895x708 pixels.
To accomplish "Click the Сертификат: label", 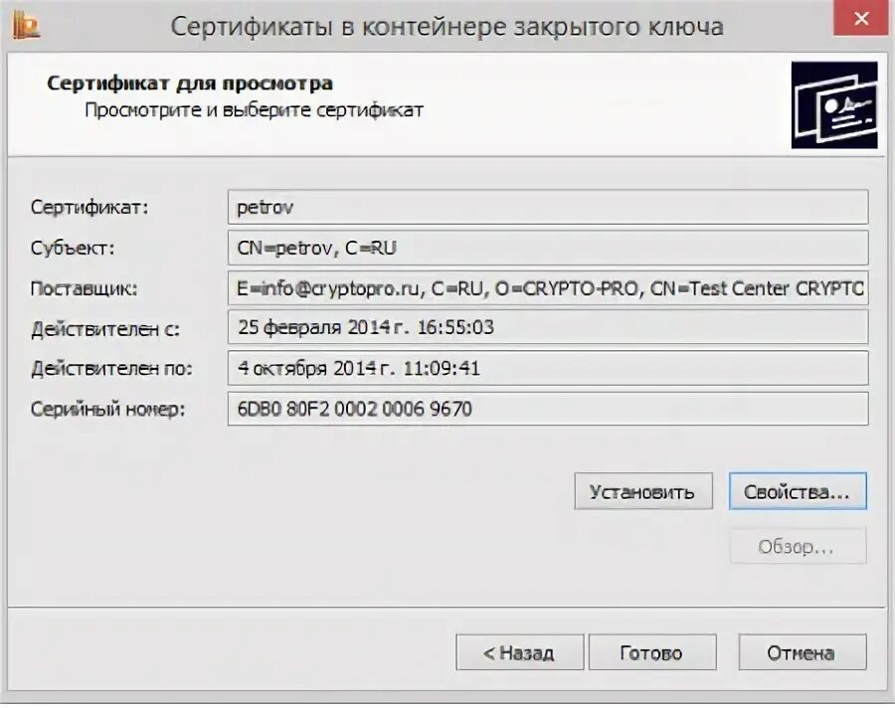I will coord(89,207).
